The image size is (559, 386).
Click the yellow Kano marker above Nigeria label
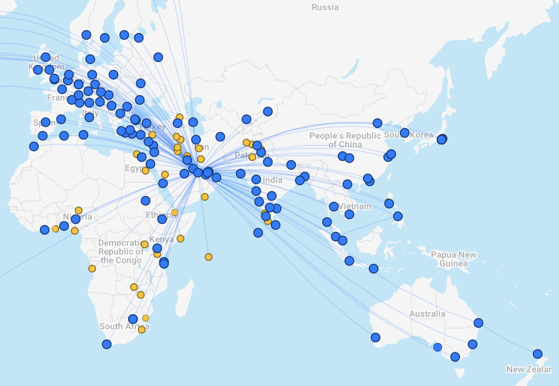click(79, 210)
